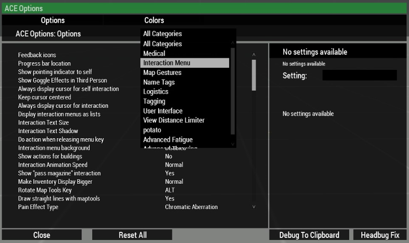
Task: Click the black Setting input box
Action: point(359,75)
